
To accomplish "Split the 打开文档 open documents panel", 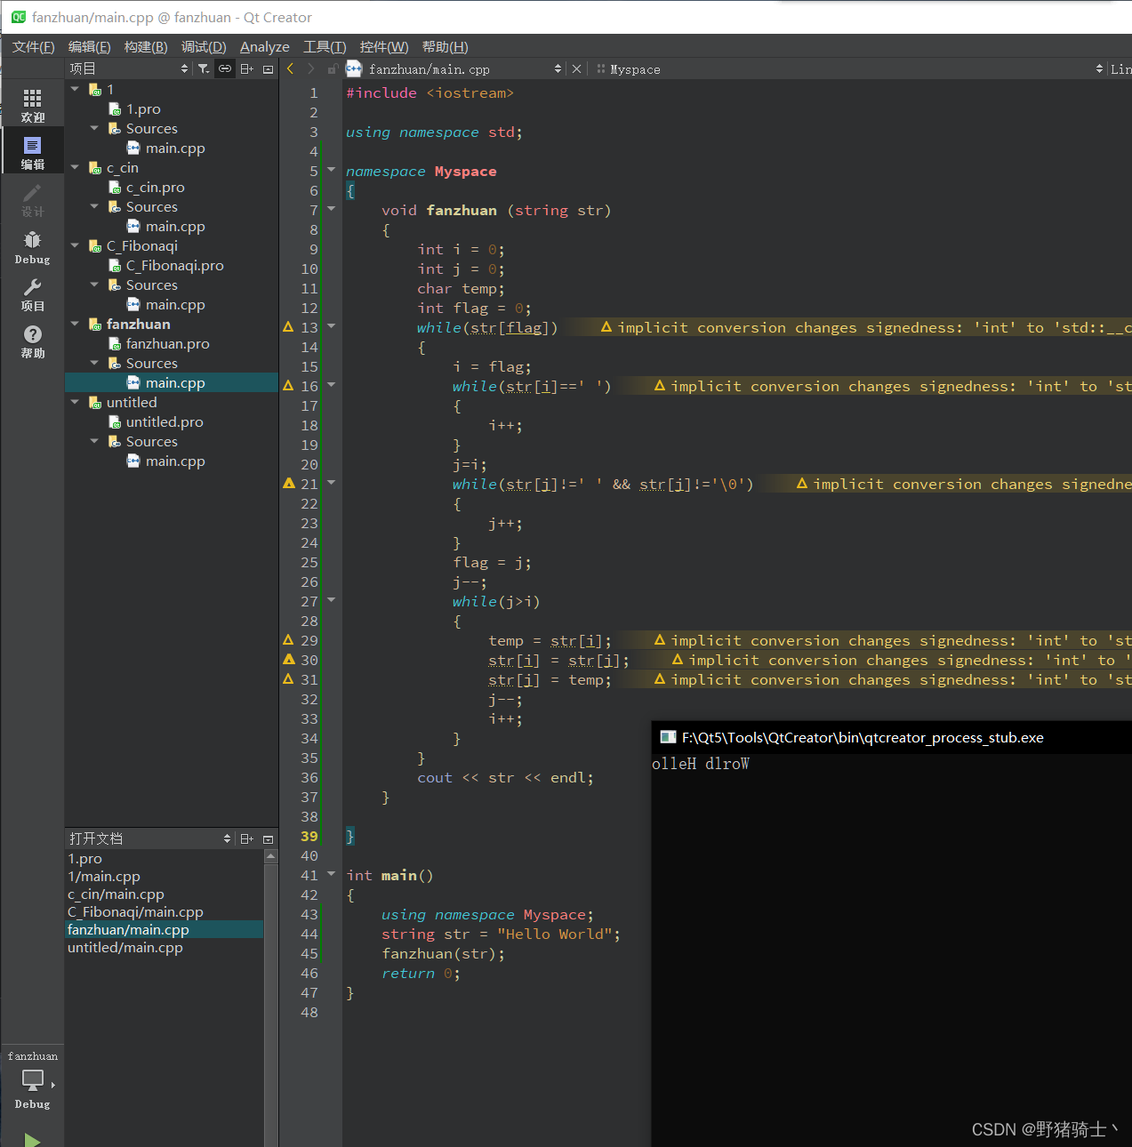I will 247,838.
